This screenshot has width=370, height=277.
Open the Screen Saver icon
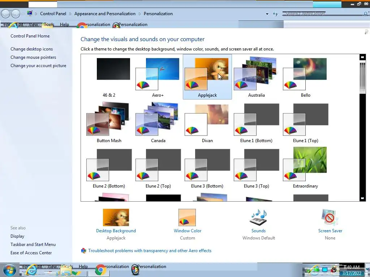tap(330, 217)
